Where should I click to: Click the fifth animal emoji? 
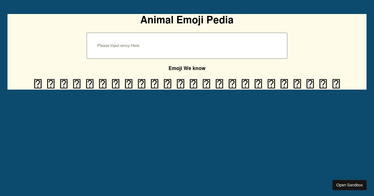tap(90, 84)
